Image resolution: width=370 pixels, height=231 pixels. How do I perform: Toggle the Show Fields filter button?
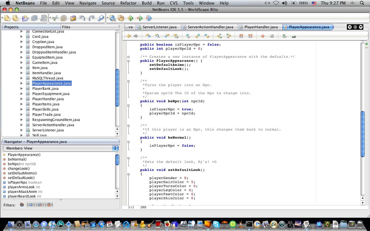(x=31, y=205)
